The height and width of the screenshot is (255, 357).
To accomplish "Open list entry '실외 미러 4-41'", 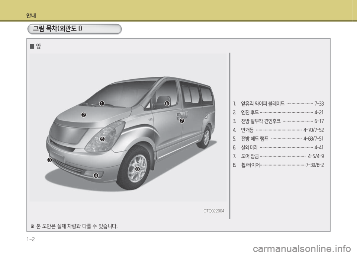I will [x=278, y=147].
